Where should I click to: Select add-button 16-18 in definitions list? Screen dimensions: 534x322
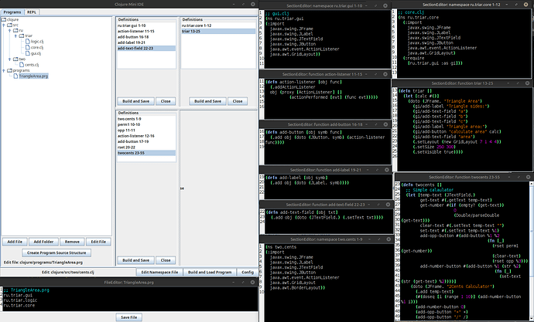coord(135,36)
